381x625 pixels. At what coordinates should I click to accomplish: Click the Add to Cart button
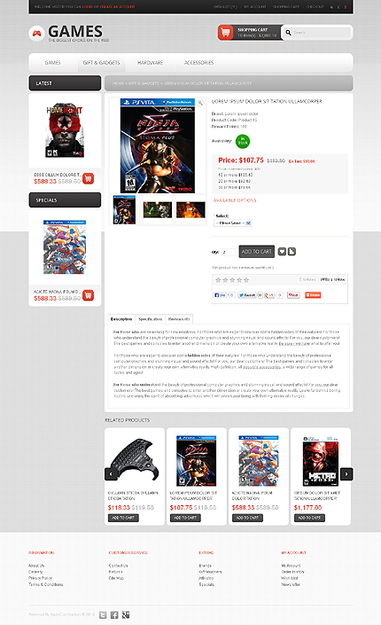(257, 252)
